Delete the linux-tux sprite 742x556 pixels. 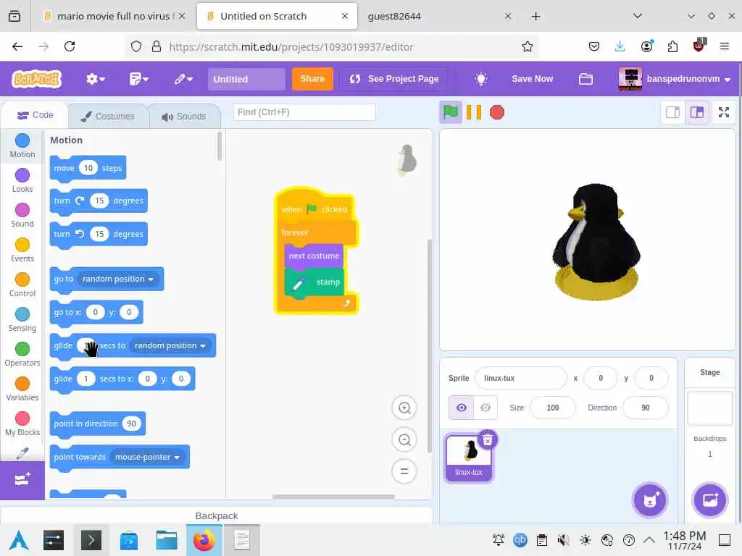pyautogui.click(x=488, y=439)
